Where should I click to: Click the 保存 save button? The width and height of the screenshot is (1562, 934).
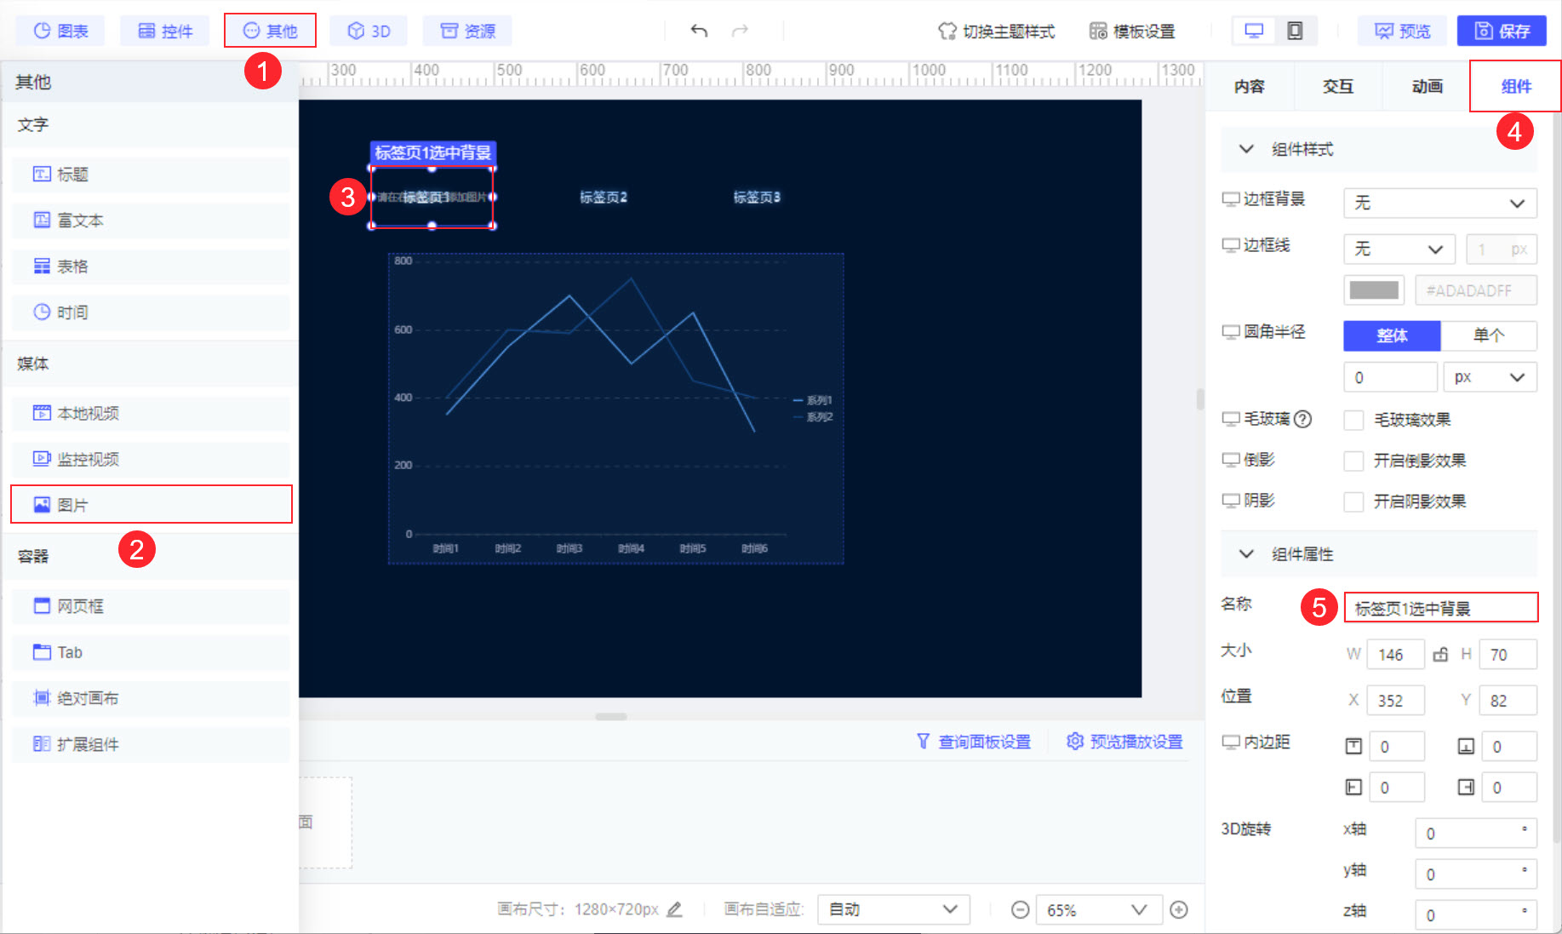pos(1502,32)
